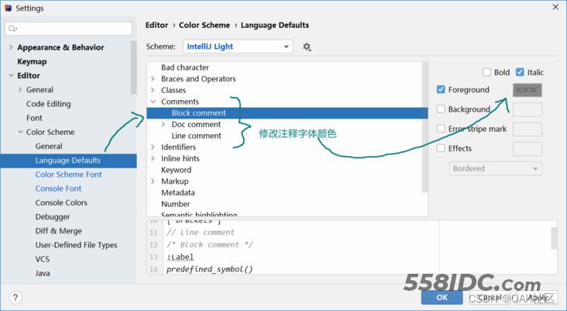Expand the Doc comment node

coord(163,124)
